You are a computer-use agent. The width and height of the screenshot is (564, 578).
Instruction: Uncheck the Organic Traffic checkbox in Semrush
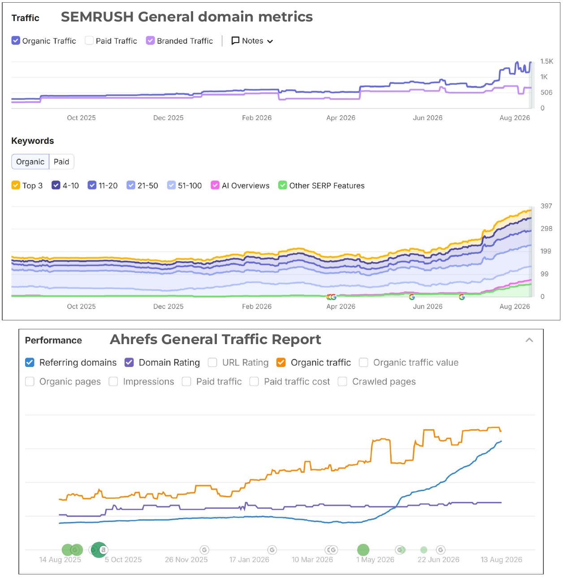pyautogui.click(x=16, y=40)
